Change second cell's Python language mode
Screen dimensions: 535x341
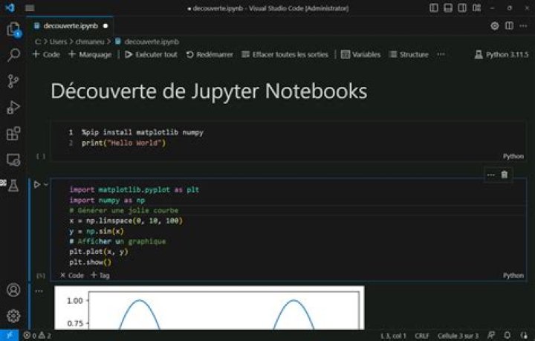[513, 275]
